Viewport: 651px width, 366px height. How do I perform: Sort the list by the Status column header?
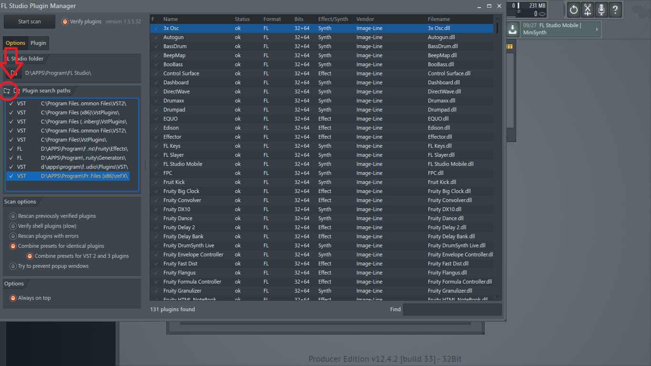(x=242, y=19)
